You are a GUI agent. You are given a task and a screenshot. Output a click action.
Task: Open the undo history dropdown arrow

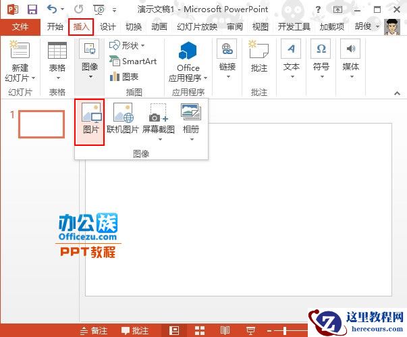coord(62,9)
